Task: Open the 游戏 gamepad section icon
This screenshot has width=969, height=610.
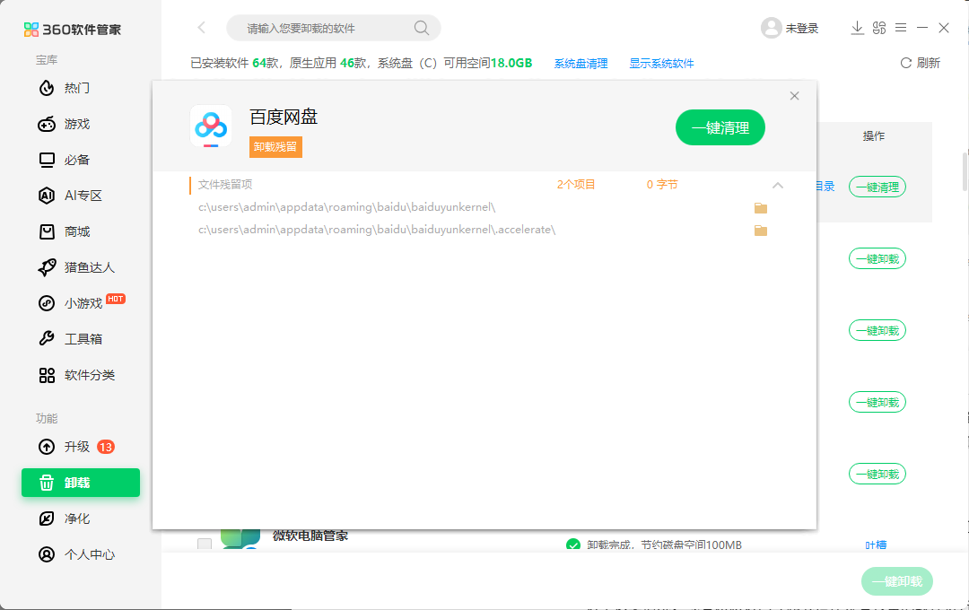Action: (46, 124)
